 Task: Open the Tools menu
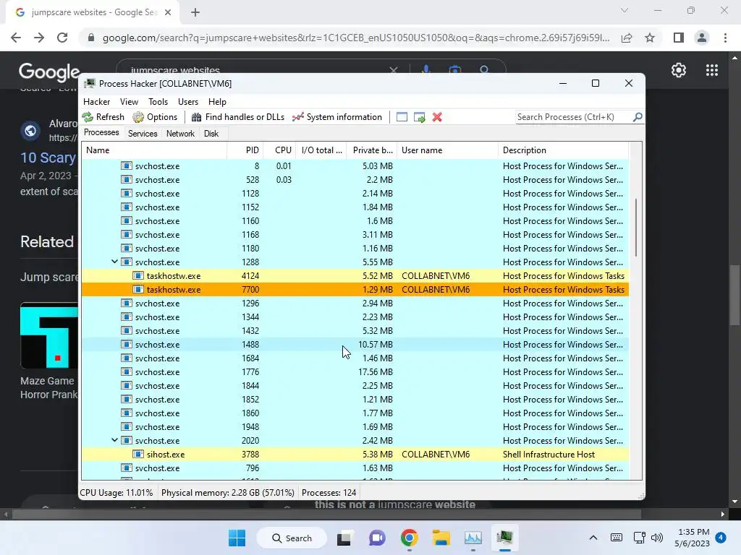[158, 102]
